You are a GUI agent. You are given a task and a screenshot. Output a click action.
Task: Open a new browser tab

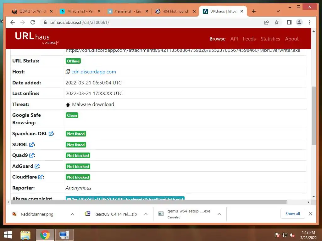pos(254,11)
